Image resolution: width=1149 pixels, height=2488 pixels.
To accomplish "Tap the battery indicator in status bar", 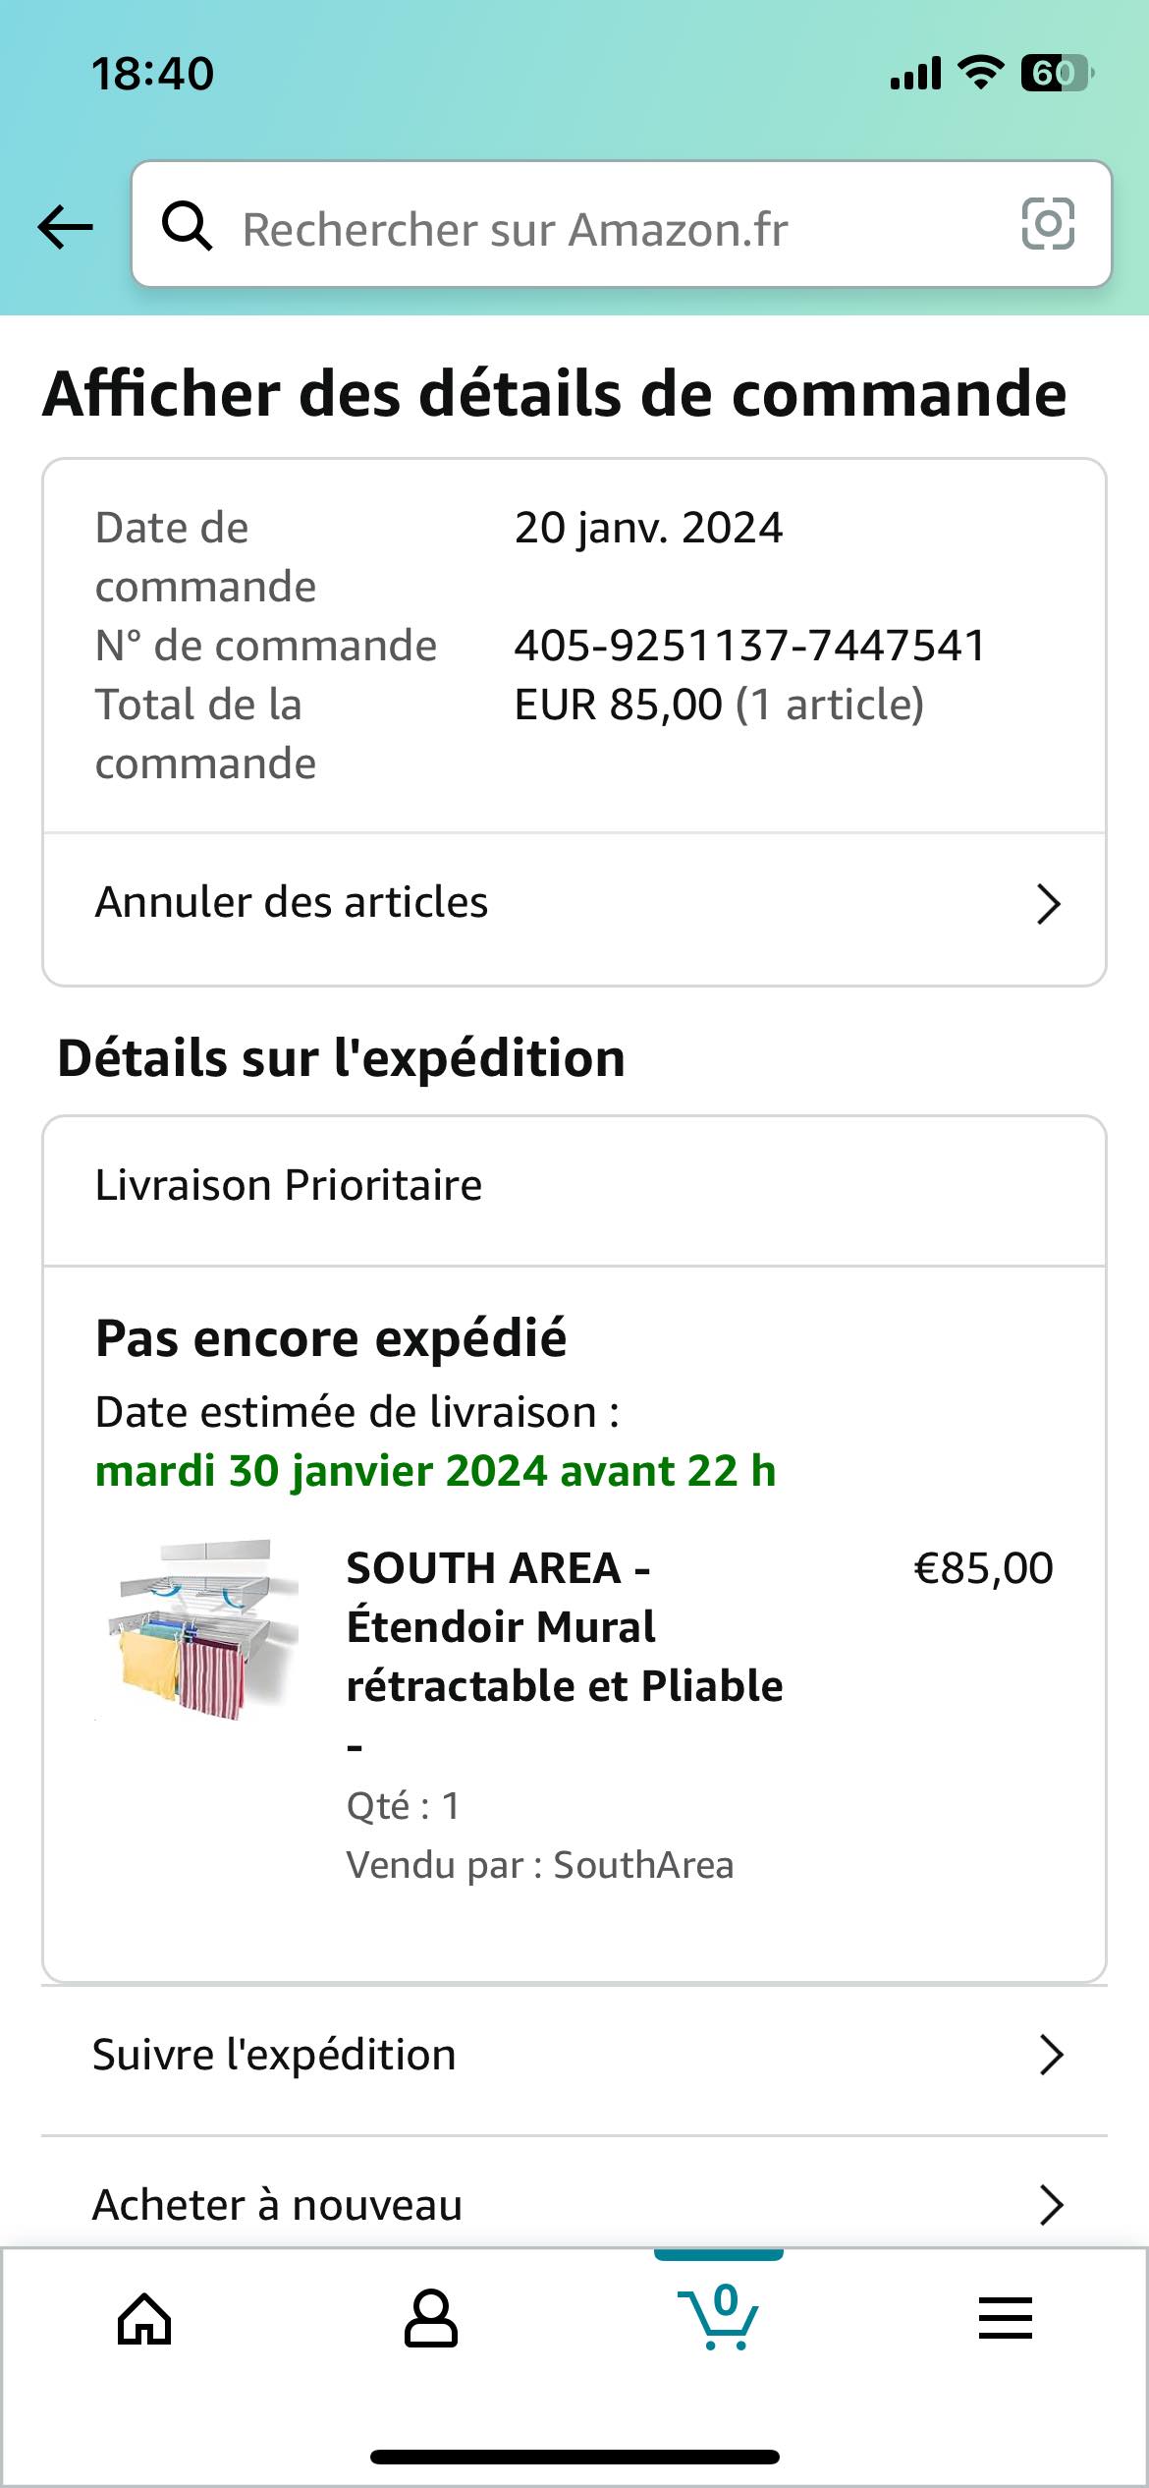I will pyautogui.click(x=1056, y=73).
